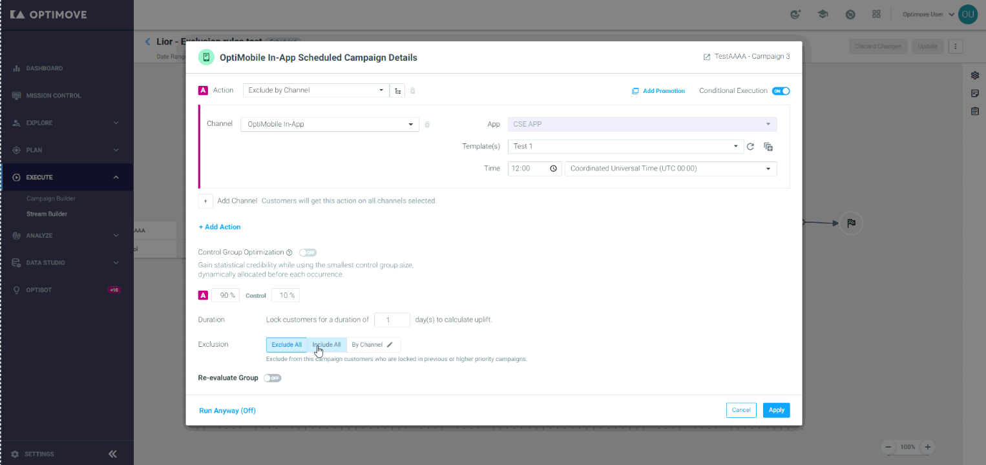The height and width of the screenshot is (465, 986).
Task: Open the settings gear in the right panel
Action: point(975,76)
